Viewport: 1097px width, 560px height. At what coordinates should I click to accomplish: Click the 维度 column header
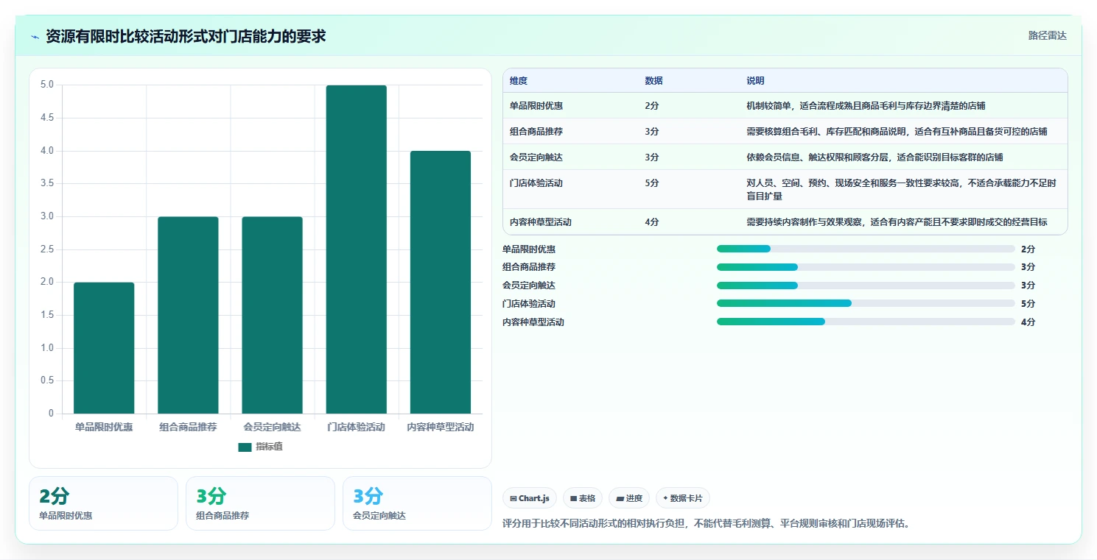[519, 81]
